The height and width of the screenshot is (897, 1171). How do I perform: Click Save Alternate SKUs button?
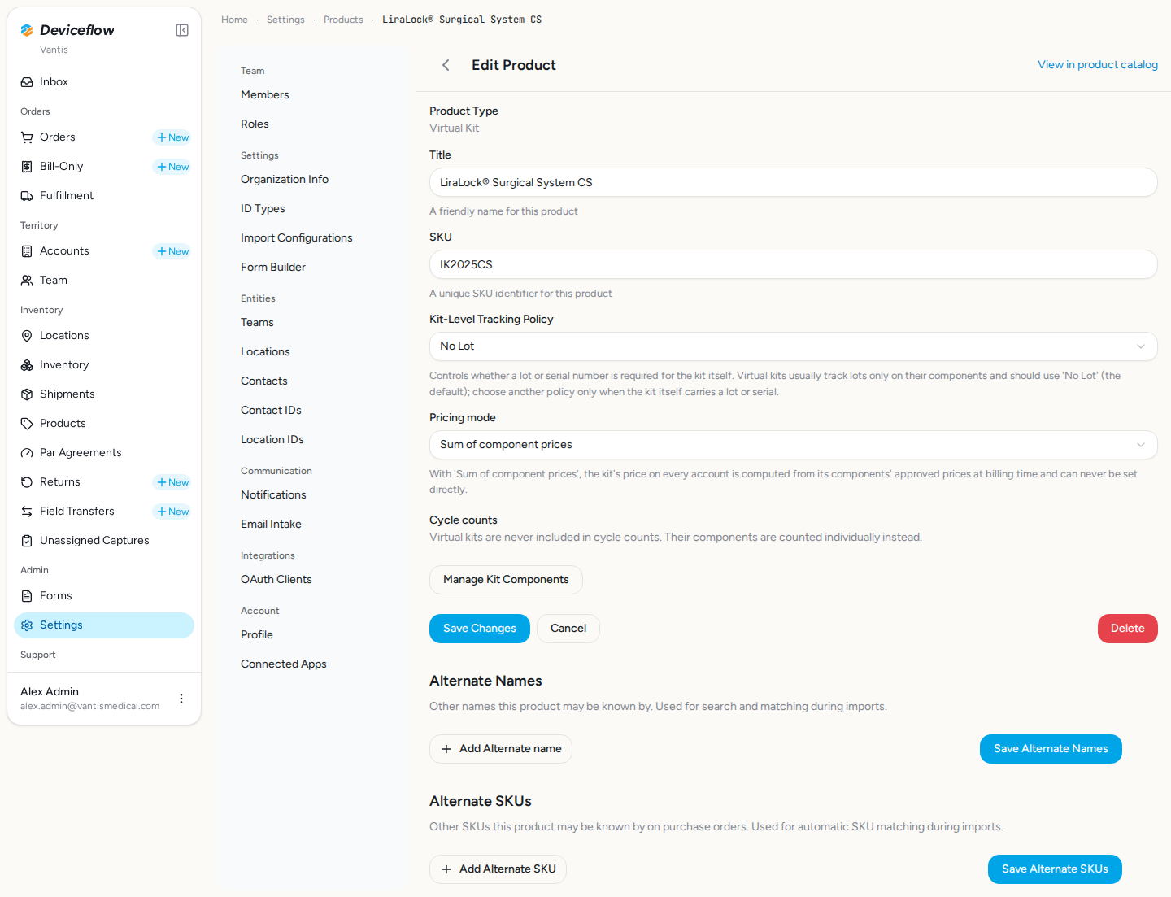pos(1055,869)
